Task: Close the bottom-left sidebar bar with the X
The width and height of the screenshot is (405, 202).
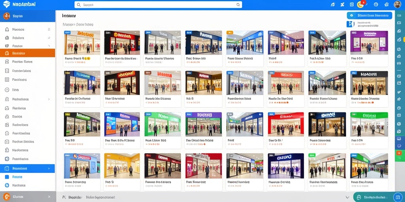Action: point(49,197)
